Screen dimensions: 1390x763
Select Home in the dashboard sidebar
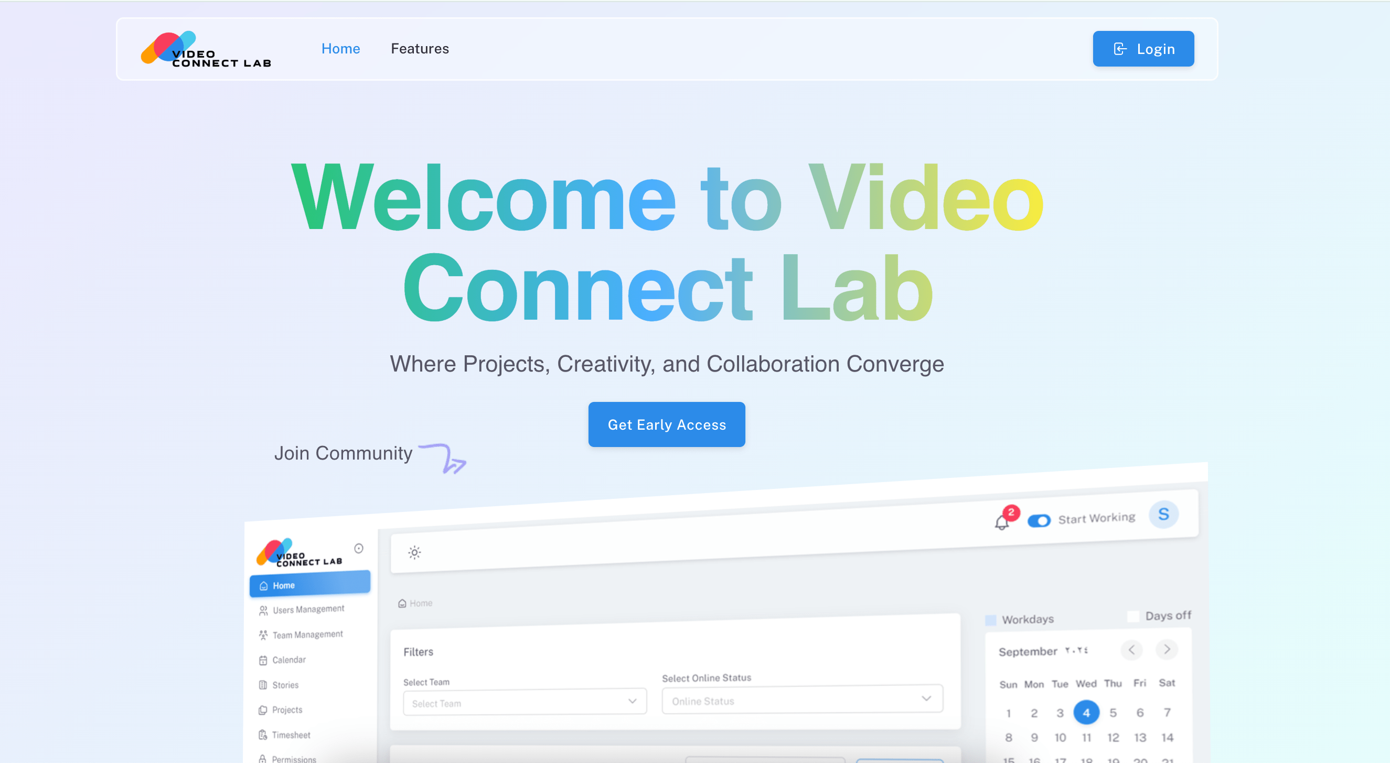[x=309, y=584]
